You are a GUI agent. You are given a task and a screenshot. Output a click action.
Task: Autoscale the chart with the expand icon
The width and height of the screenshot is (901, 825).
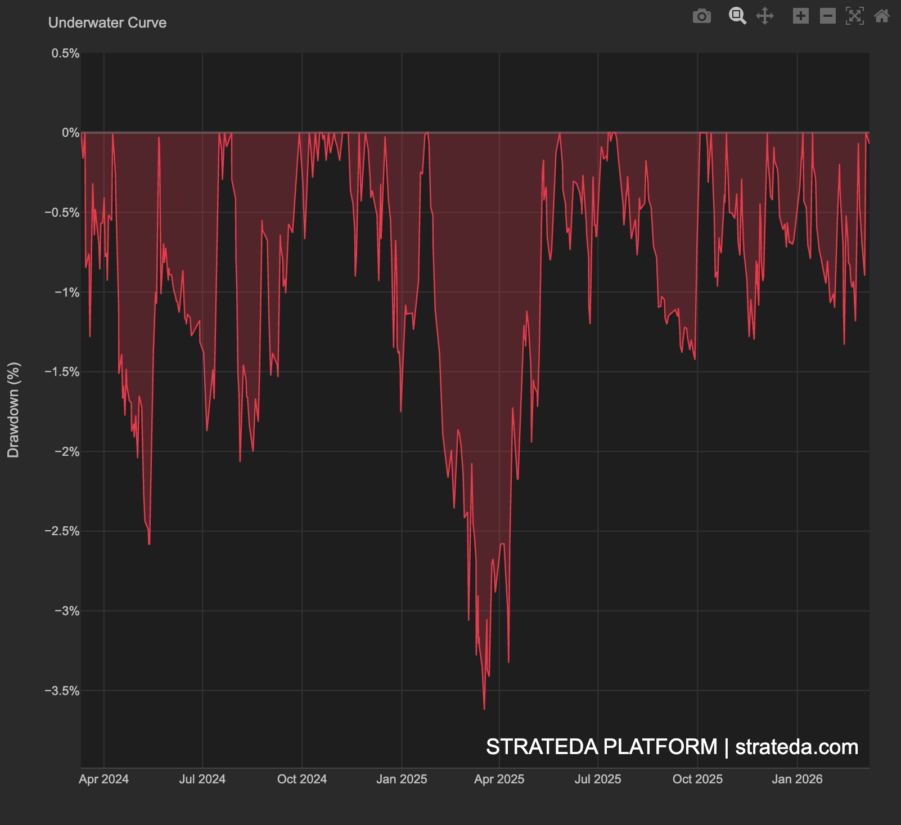click(854, 16)
